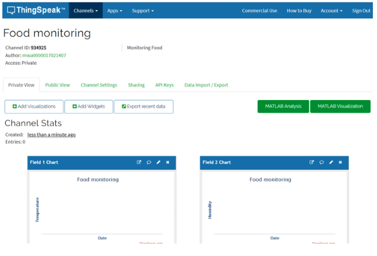Open the Apps dropdown menu
377x256 pixels.
coord(114,11)
